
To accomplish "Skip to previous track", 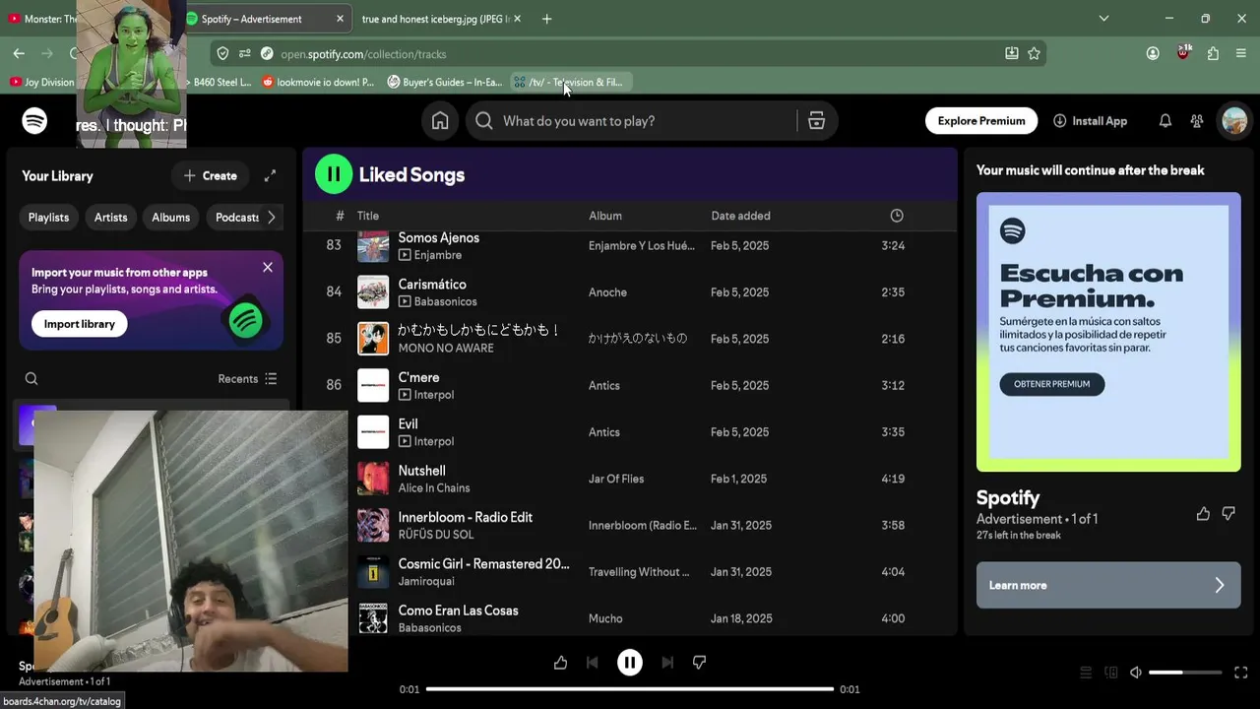I will tap(592, 663).
